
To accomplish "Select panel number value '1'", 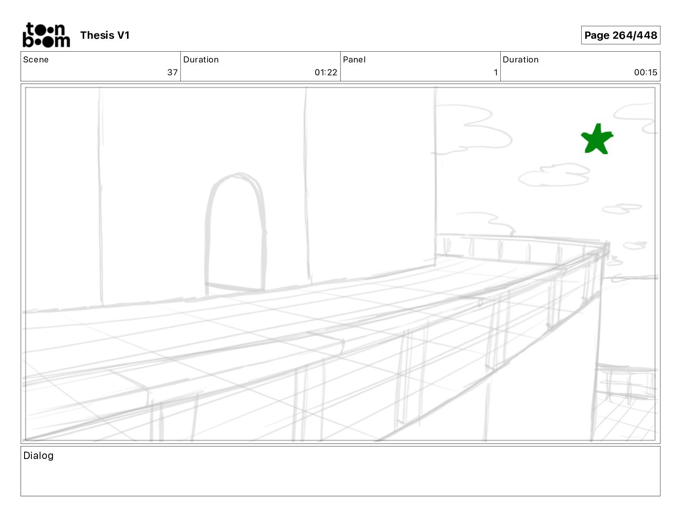I will pyautogui.click(x=496, y=72).
